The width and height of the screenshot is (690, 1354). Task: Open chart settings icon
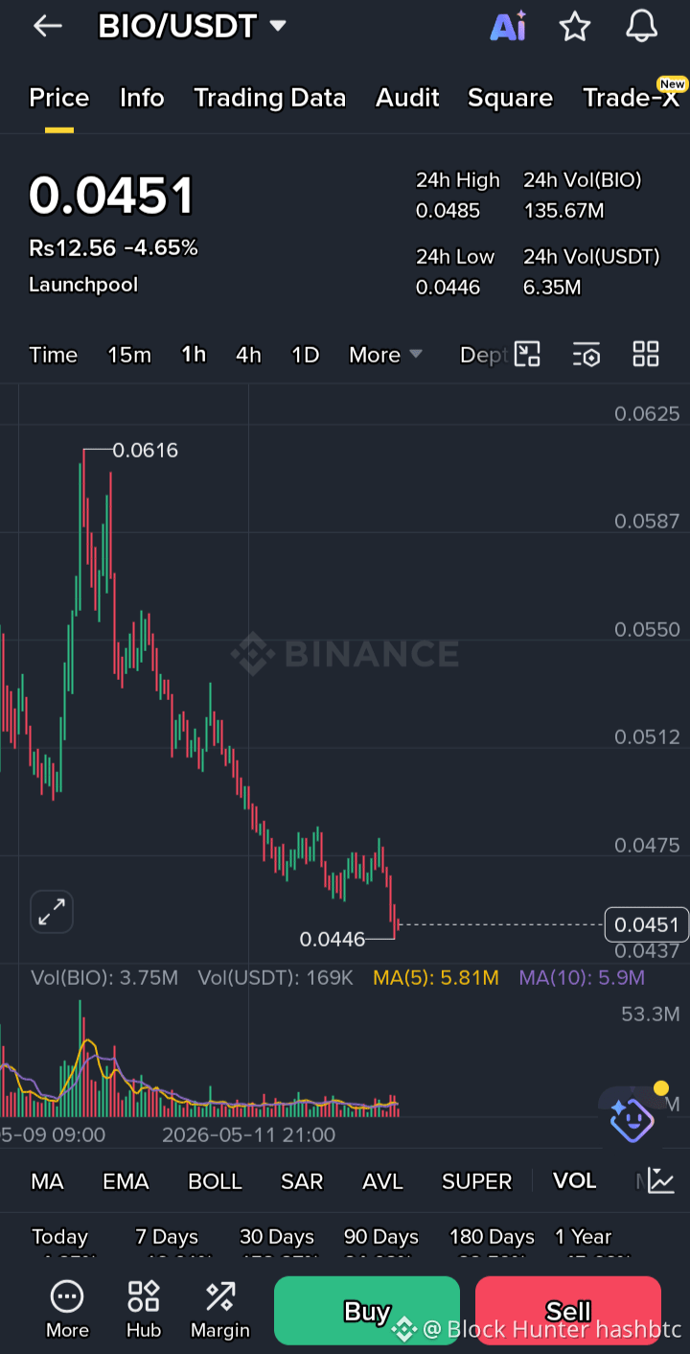pos(586,355)
